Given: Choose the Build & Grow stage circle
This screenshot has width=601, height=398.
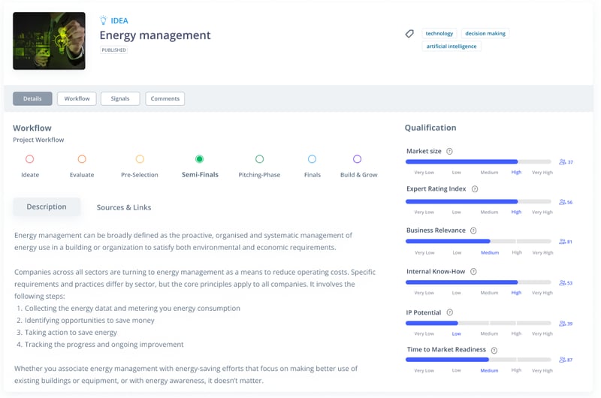Looking at the screenshot, I should pyautogui.click(x=357, y=159).
